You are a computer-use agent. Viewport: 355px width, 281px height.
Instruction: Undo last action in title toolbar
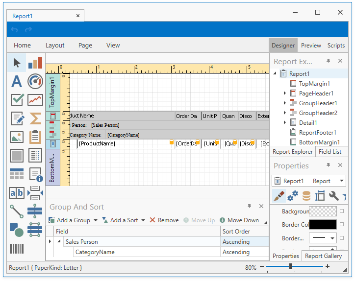(15, 29)
